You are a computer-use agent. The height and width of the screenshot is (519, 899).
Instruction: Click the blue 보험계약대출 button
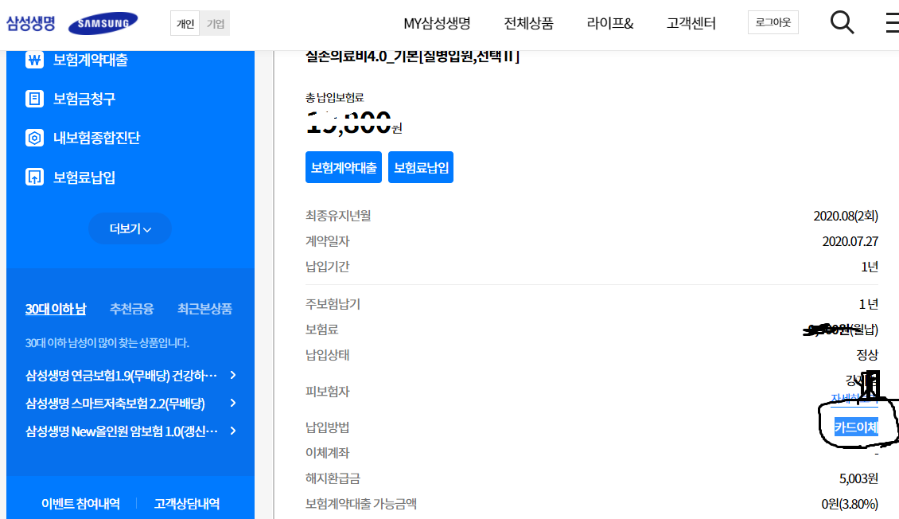344,167
